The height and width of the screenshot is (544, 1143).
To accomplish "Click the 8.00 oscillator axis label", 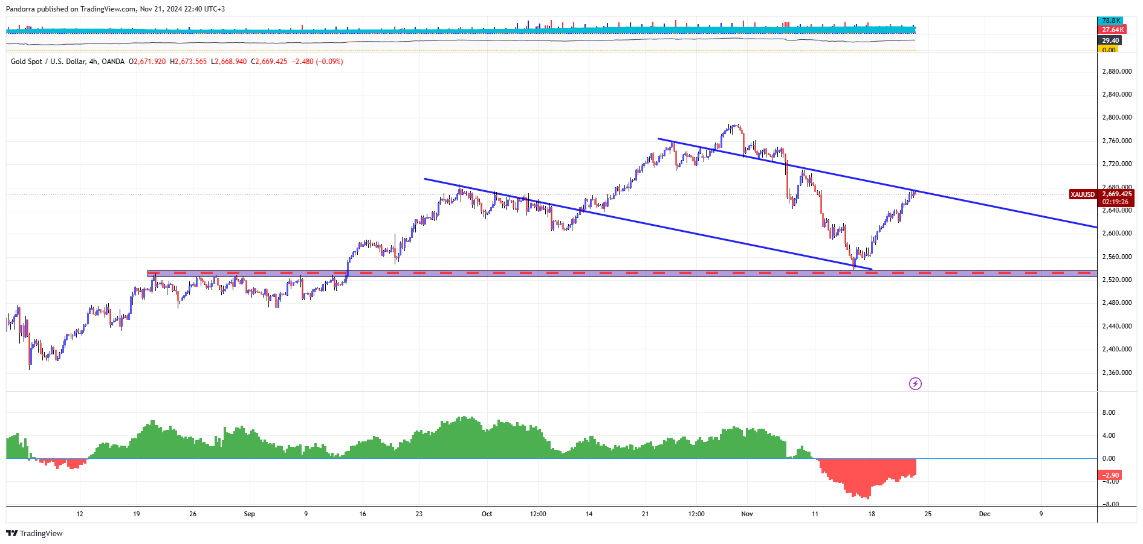I will pos(1109,412).
